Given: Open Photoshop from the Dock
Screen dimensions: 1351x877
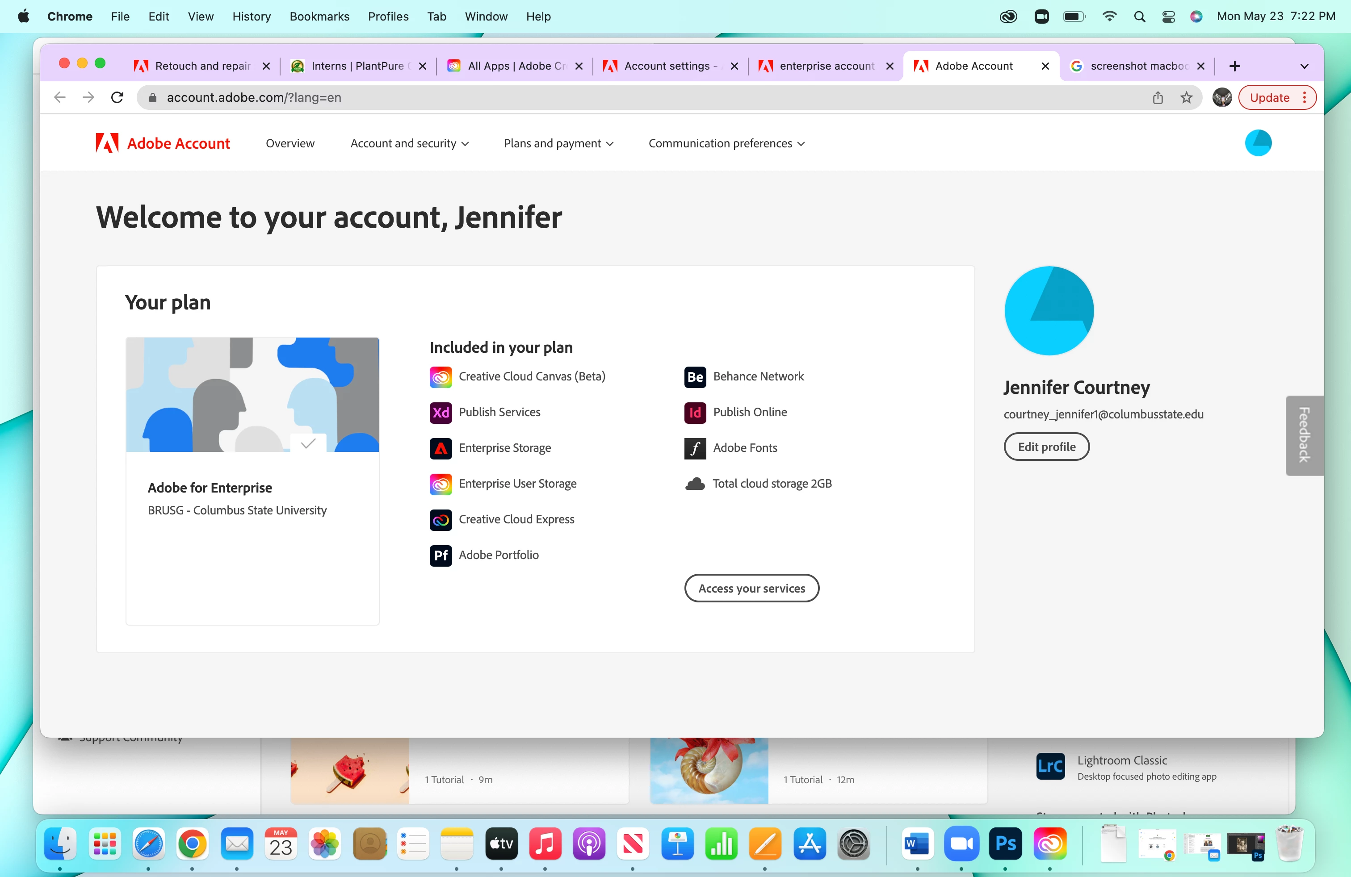Looking at the screenshot, I should pos(1005,844).
